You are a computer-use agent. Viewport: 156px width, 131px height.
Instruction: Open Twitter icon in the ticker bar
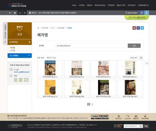pyautogui.click(x=147, y=13)
